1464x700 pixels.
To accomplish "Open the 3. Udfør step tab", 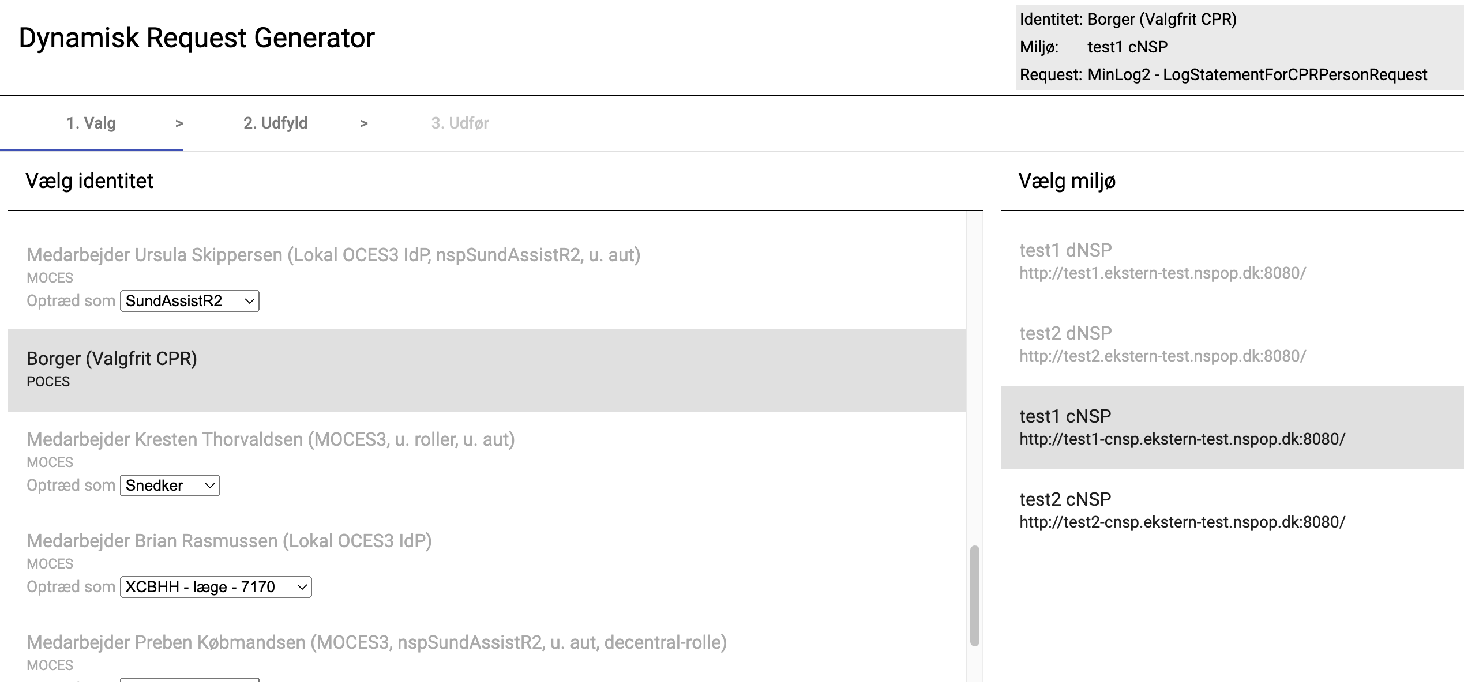I will [460, 123].
